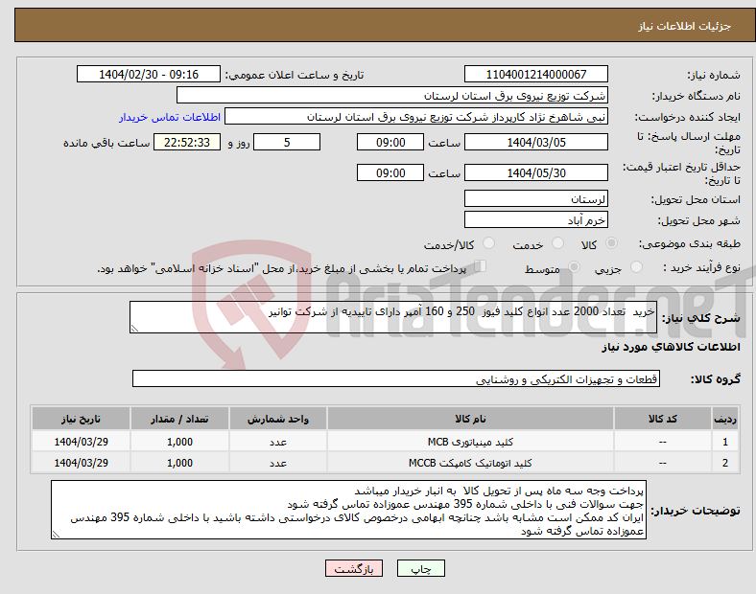The height and width of the screenshot is (594, 756).
Task: Click the کد کالا column header
Action: coord(663,419)
